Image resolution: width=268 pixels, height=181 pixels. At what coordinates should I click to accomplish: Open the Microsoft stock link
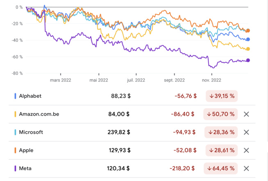(31, 132)
